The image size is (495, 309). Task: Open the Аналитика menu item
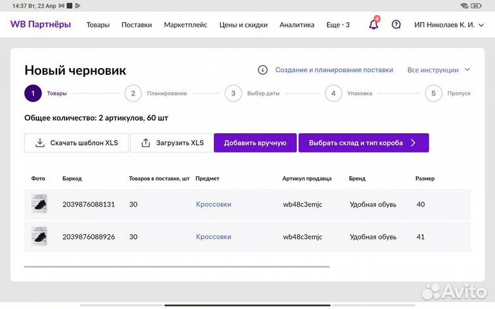pyautogui.click(x=297, y=25)
